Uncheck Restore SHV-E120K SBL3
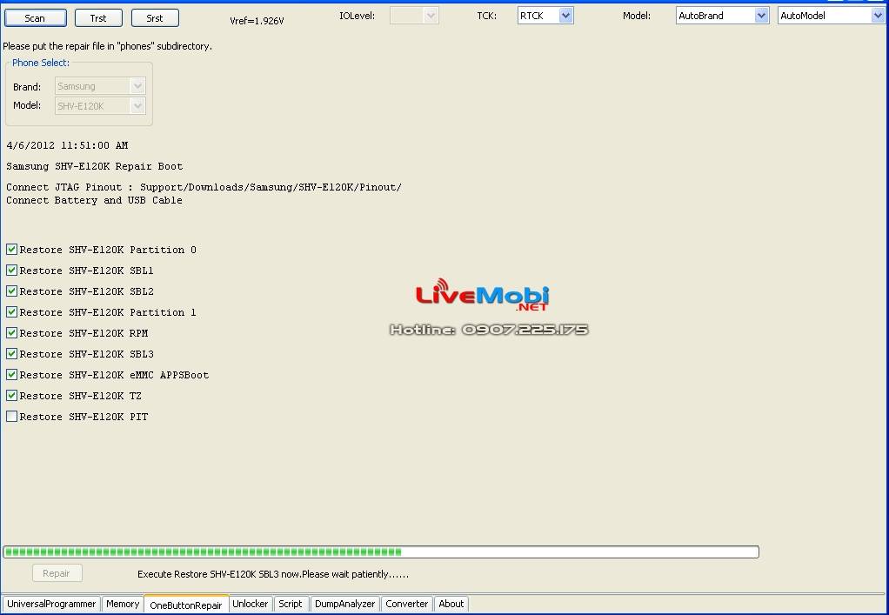Image resolution: width=889 pixels, height=615 pixels. pos(12,354)
